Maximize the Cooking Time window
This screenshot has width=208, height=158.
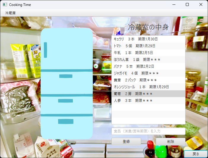[x=187, y=5]
